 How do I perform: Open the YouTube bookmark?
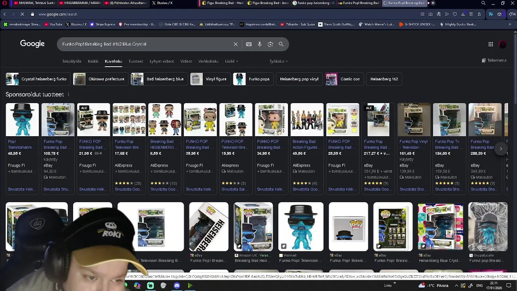pos(53,24)
